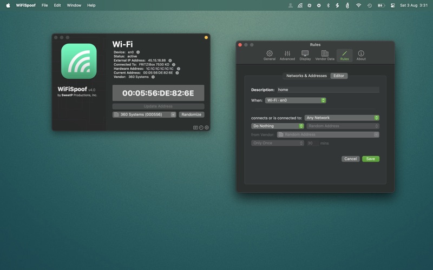
Task: Click the Wi-Fi status icon in the menu bar
Action: click(x=358, y=5)
